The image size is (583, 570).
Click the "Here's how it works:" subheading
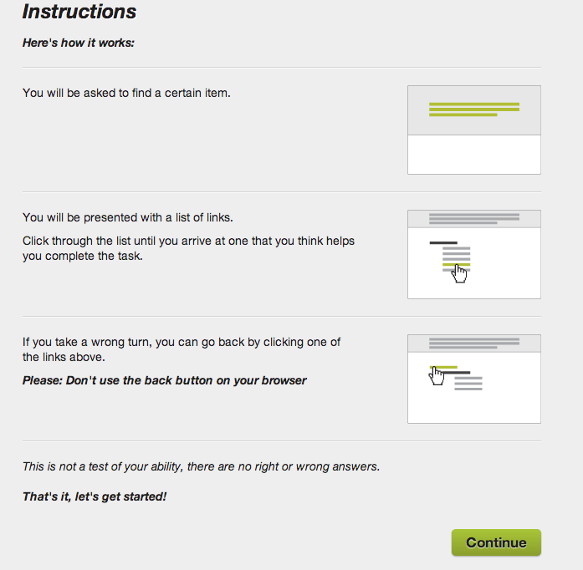tap(79, 42)
